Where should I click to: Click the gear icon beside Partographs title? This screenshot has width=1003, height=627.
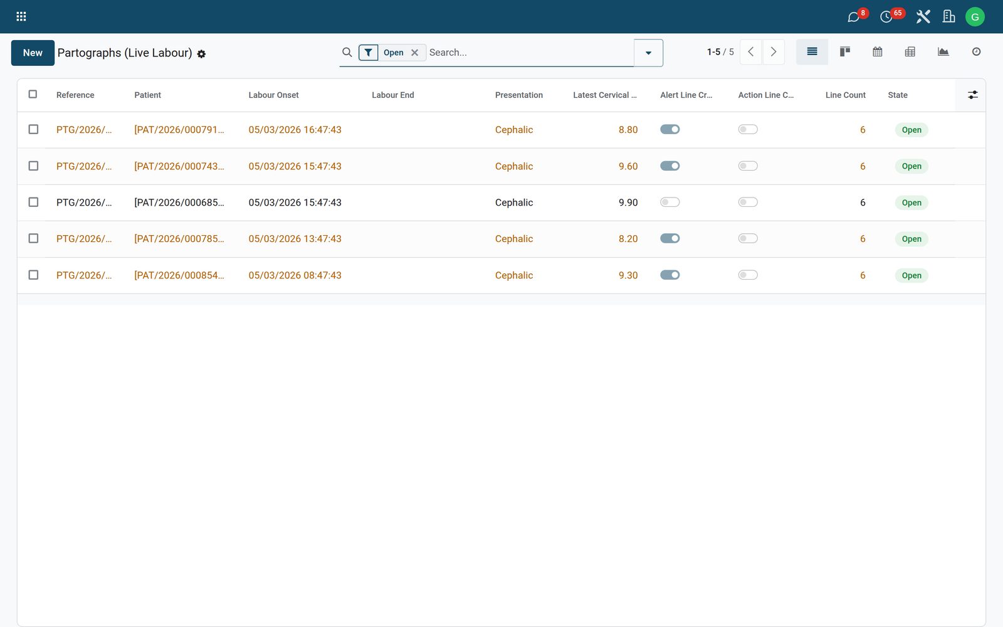(x=201, y=54)
